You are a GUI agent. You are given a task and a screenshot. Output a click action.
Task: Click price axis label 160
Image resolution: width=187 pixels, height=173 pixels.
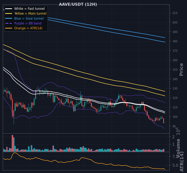(175, 60)
